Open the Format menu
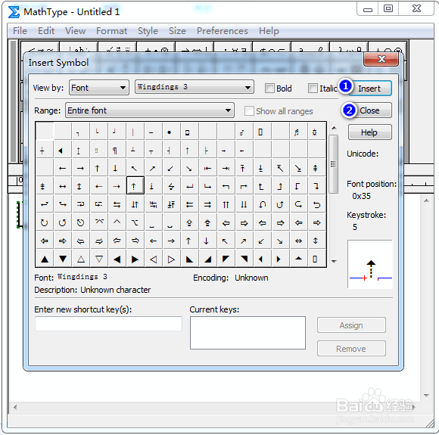 (x=111, y=31)
